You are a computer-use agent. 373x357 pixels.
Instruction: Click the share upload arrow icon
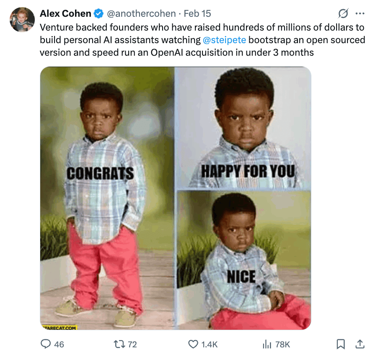click(360, 344)
